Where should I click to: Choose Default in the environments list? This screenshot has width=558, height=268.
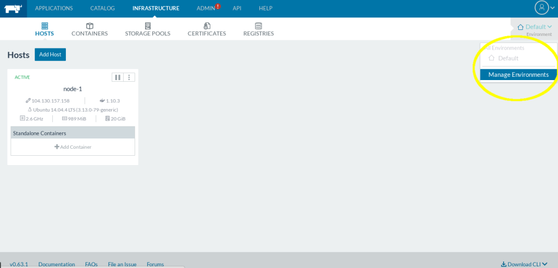point(508,58)
